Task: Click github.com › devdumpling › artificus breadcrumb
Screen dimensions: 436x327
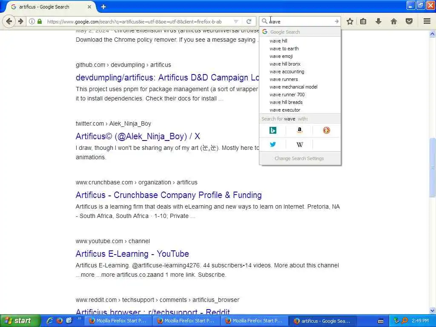Action: point(123,65)
